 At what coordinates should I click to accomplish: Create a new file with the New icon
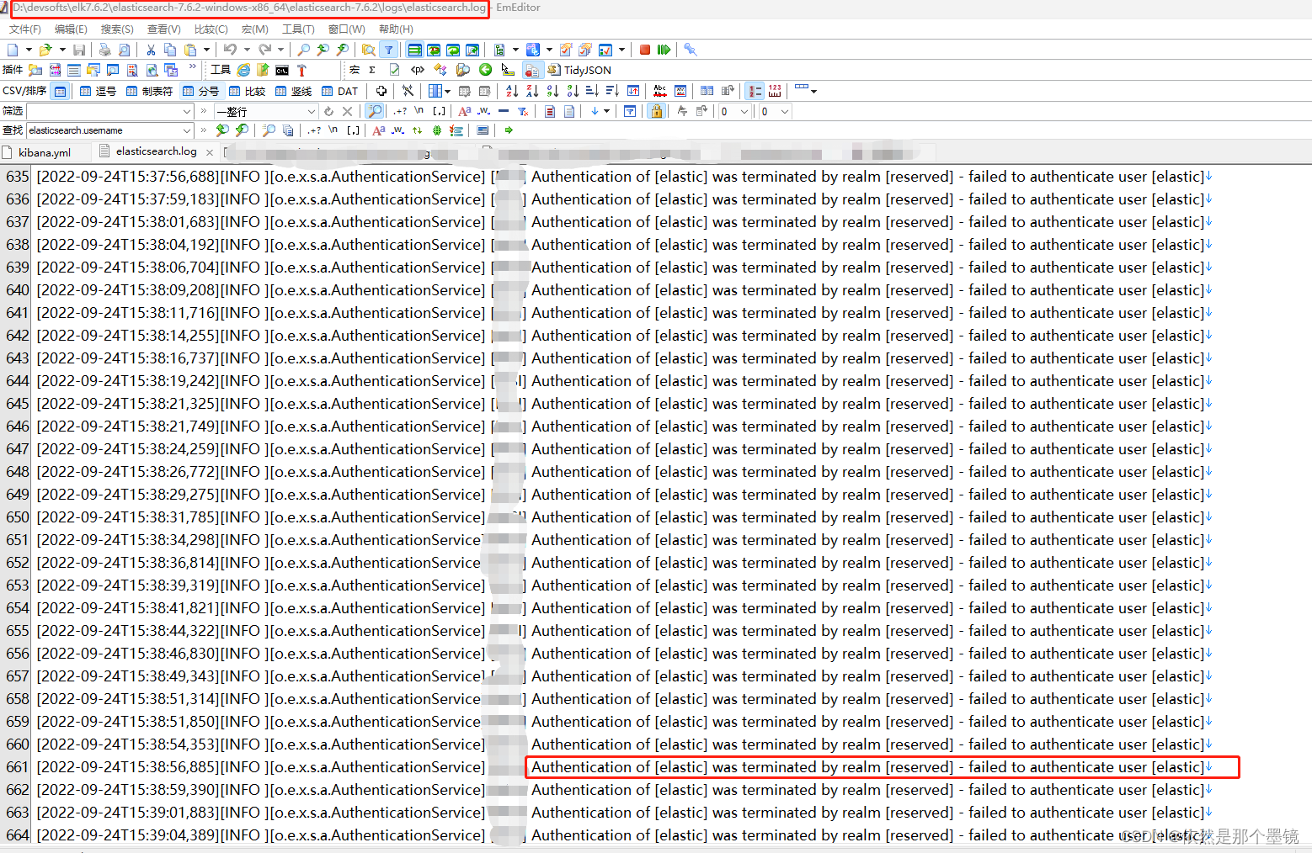(13, 50)
